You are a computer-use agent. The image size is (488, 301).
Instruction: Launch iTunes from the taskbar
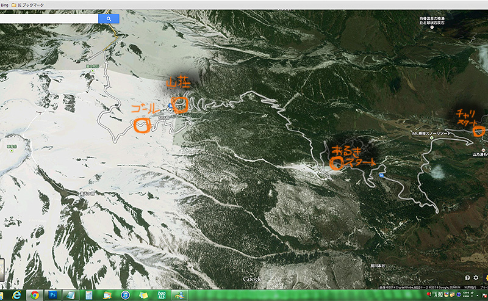pos(125,295)
